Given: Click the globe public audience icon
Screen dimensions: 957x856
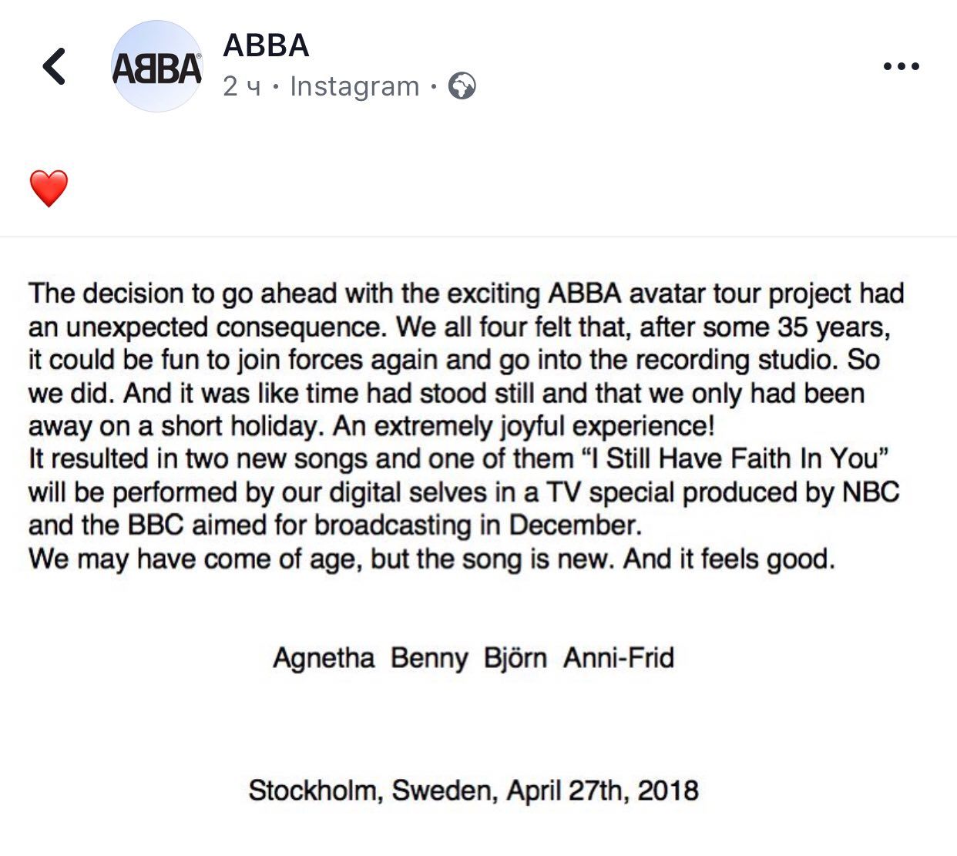Looking at the screenshot, I should click(462, 86).
